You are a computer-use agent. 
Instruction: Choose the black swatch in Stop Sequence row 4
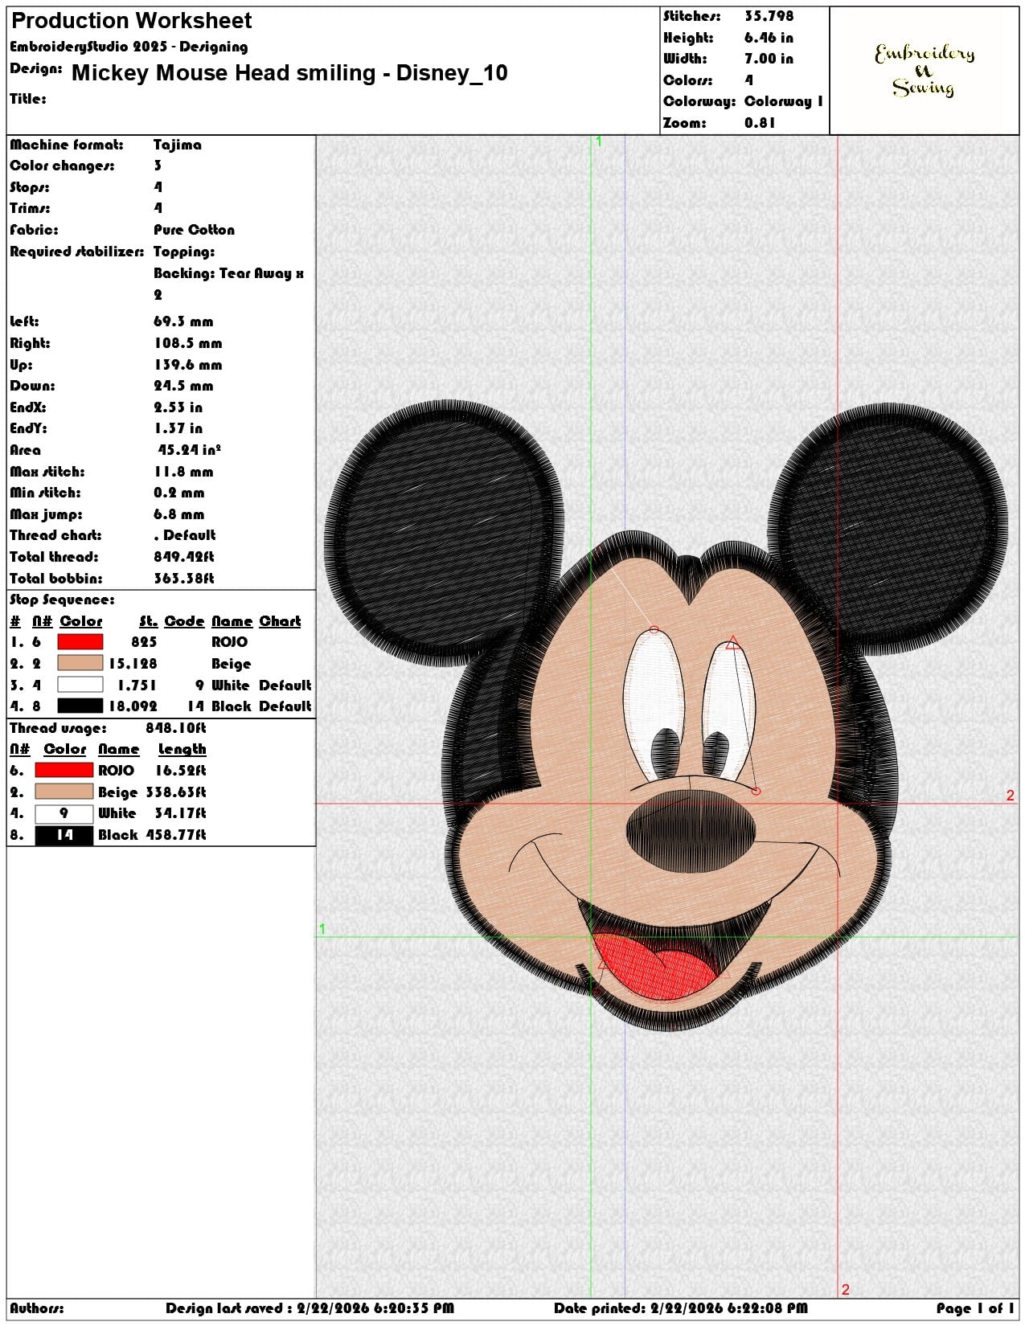pos(80,706)
